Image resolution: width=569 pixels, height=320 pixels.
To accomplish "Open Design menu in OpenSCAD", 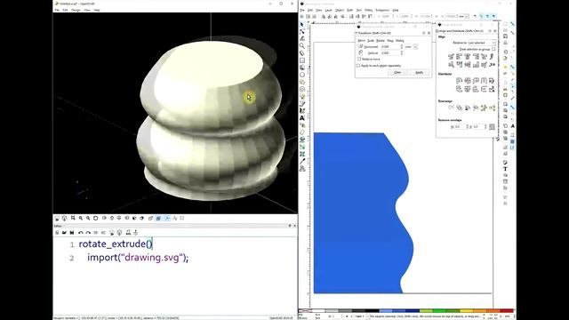I will pyautogui.click(x=76, y=10).
